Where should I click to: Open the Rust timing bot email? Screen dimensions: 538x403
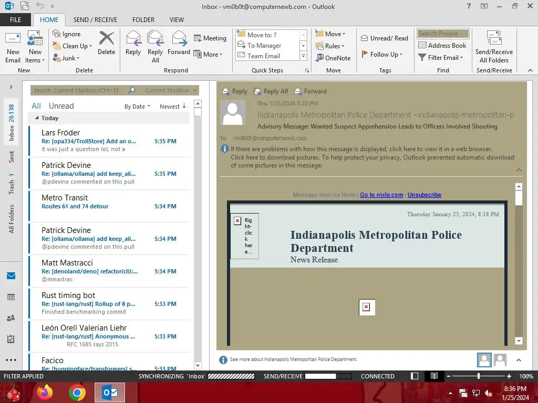pos(109,304)
